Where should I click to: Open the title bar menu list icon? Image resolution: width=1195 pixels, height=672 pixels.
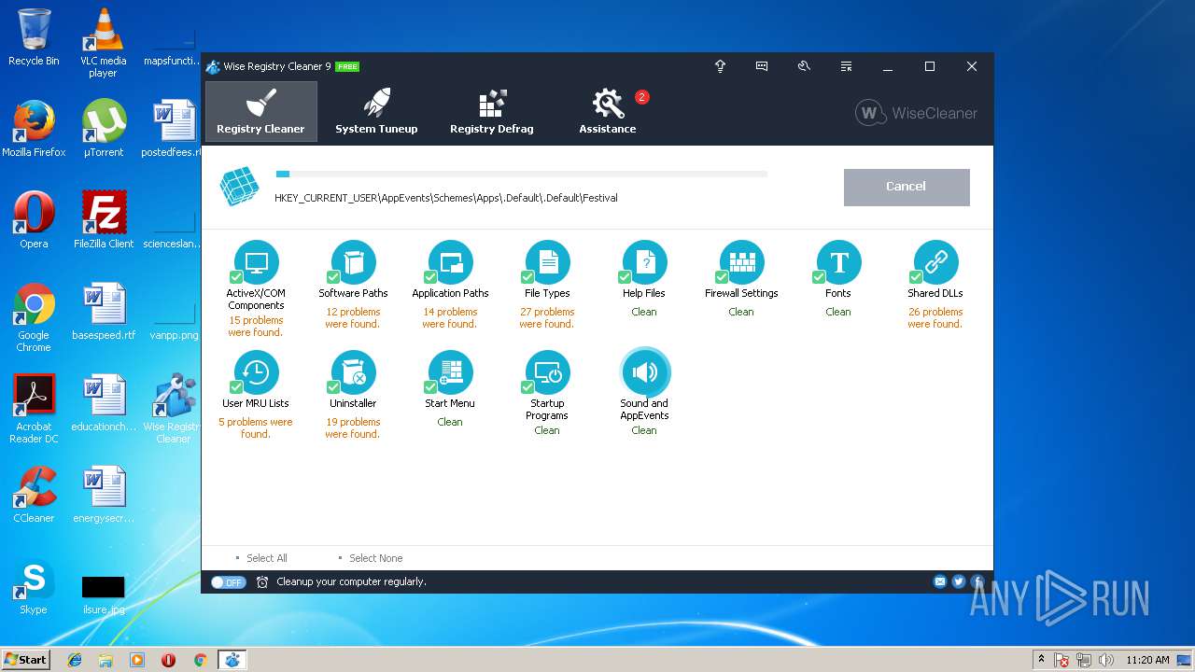(x=846, y=66)
